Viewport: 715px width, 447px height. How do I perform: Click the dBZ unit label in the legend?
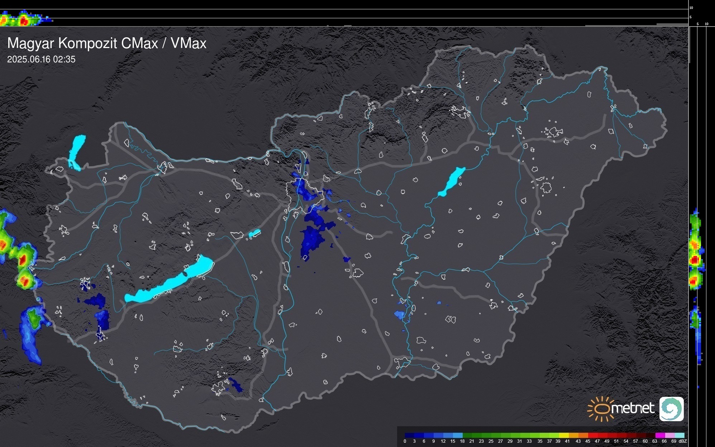pyautogui.click(x=683, y=441)
